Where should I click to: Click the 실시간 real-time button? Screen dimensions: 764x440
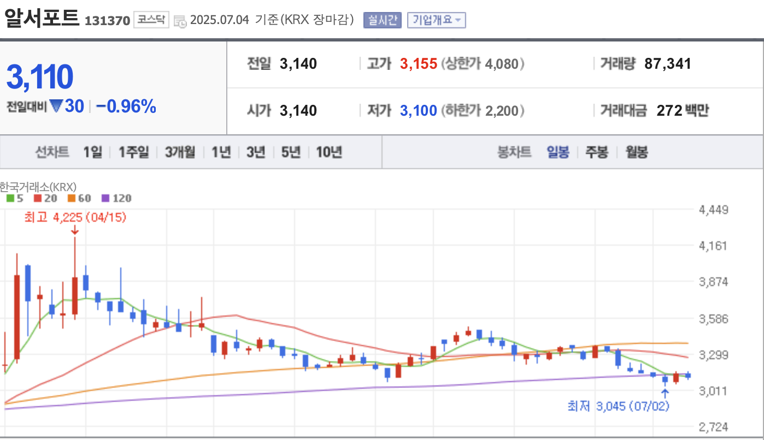click(383, 20)
